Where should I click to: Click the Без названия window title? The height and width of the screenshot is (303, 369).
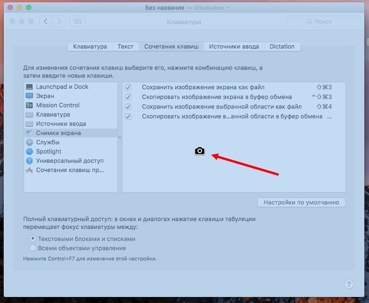pyautogui.click(x=165, y=7)
